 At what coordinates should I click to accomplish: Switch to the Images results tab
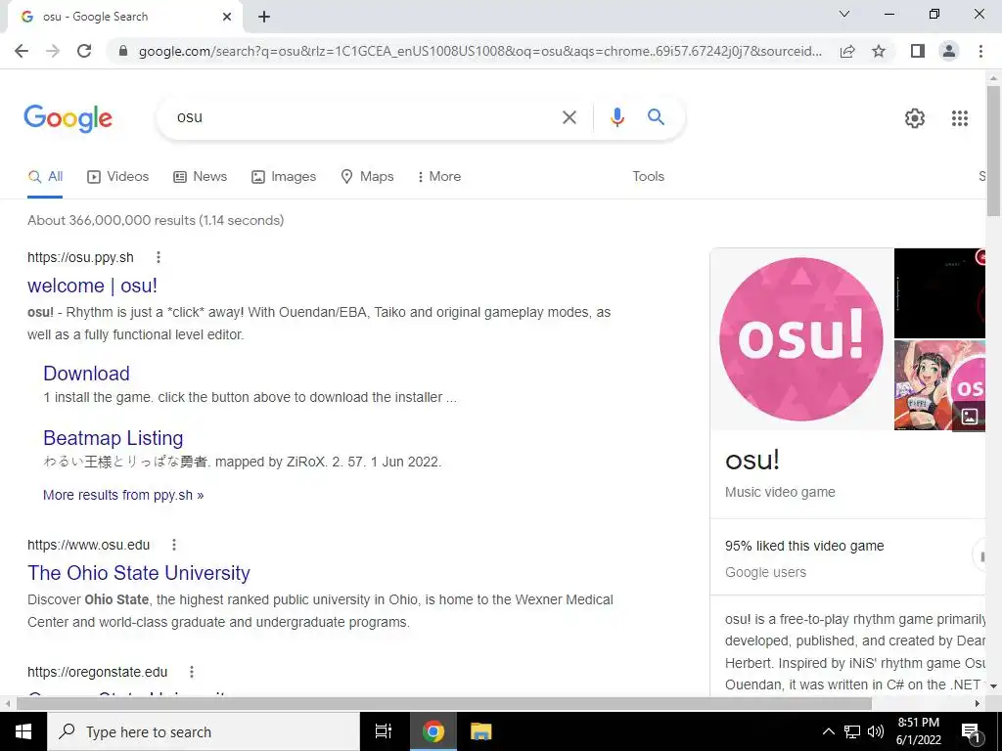point(284,177)
